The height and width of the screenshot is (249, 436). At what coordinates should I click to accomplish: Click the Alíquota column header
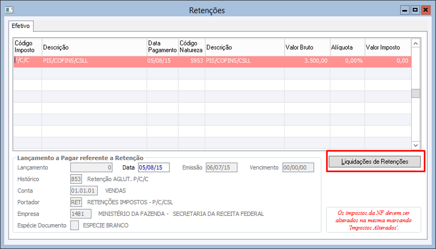point(347,47)
